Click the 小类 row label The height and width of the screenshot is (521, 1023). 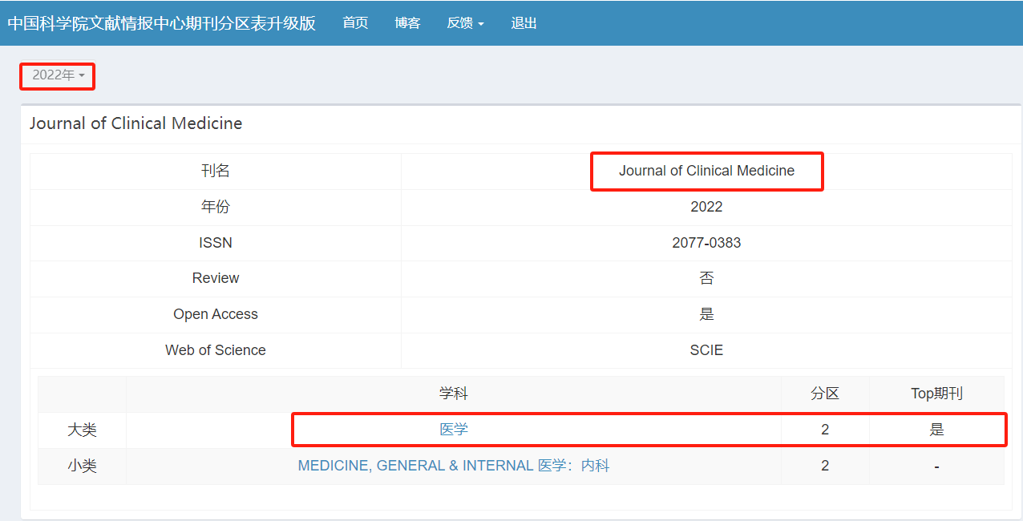click(82, 466)
